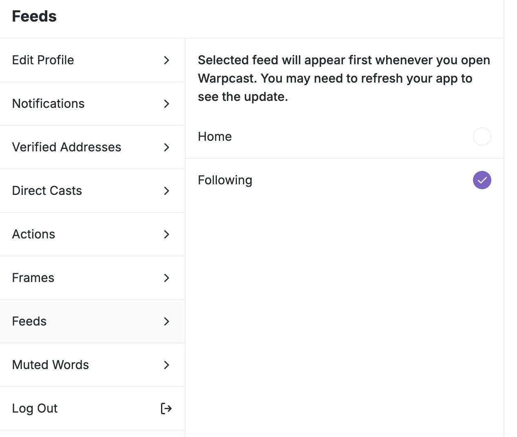Click the Log Out text

[35, 408]
